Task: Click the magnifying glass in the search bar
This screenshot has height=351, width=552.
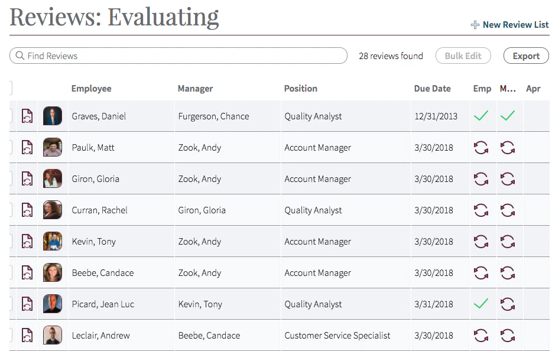Action: click(20, 56)
